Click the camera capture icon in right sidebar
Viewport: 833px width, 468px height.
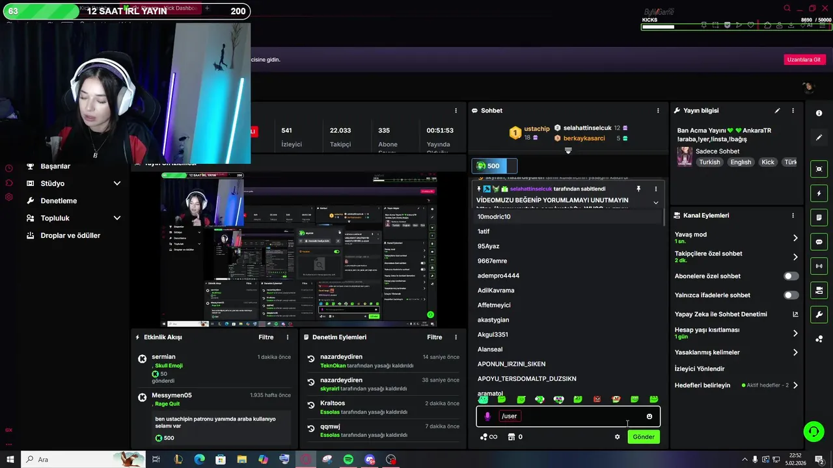coord(819,169)
